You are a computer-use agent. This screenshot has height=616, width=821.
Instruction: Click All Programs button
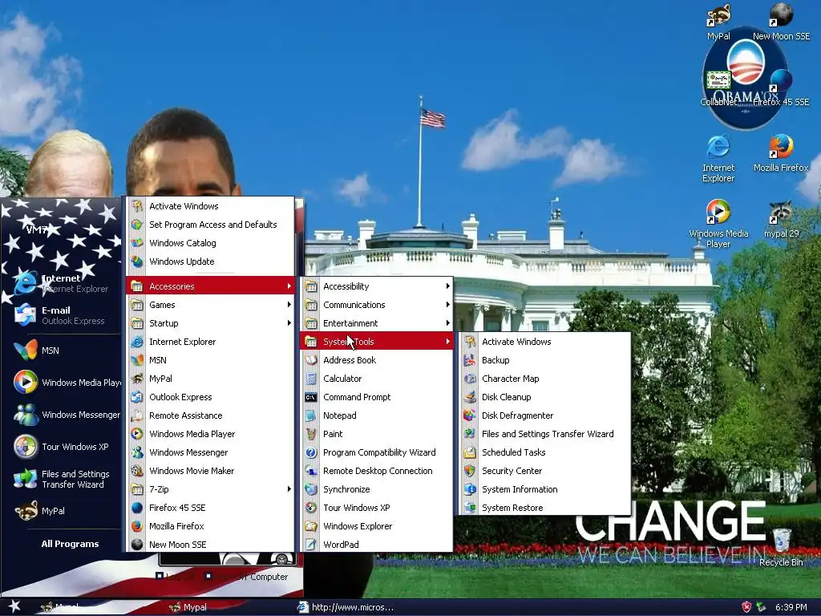[x=70, y=544]
